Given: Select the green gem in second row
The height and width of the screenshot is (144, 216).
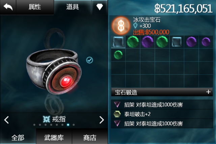Looking at the screenshot, I should (x=118, y=55).
